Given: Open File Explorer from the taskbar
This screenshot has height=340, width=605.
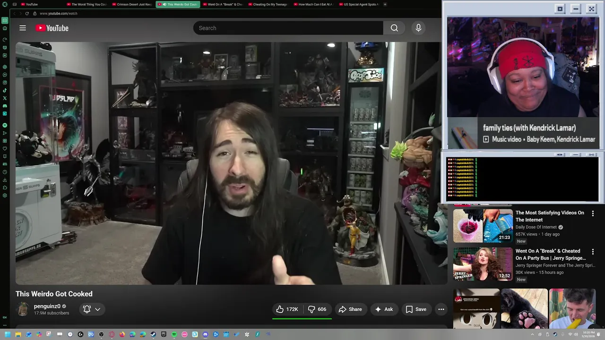Looking at the screenshot, I should (18, 334).
